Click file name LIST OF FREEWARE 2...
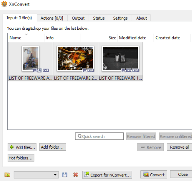This screenshot has width=192, height=181. [x=76, y=78]
